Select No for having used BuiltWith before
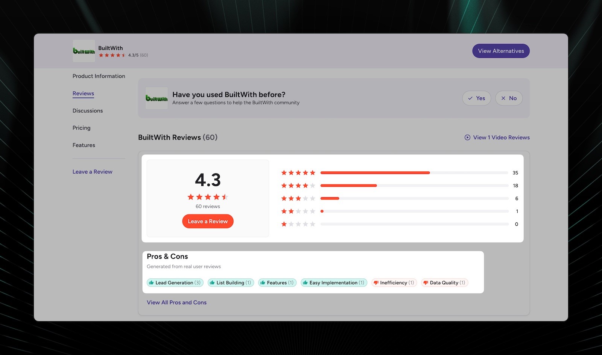This screenshot has width=602, height=355. 509,98
